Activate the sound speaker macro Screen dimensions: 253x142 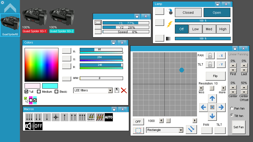29,126
